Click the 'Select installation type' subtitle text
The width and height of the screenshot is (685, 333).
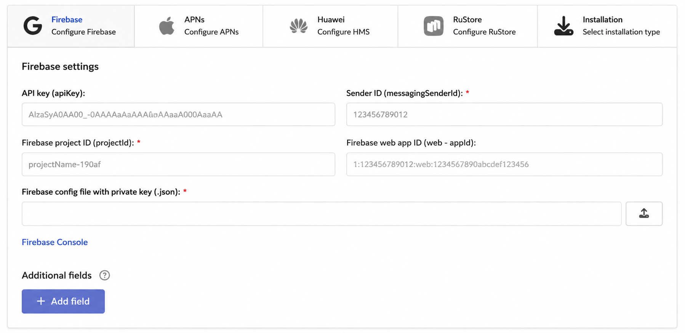[x=621, y=32]
